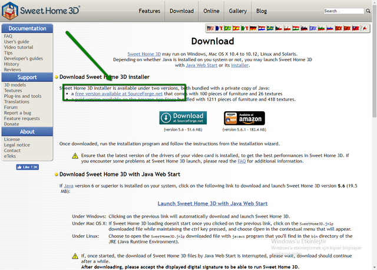Click the About sidebar header

pos(27,132)
